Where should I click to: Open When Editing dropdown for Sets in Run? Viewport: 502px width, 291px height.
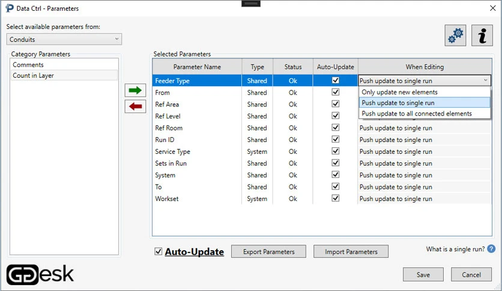(424, 164)
